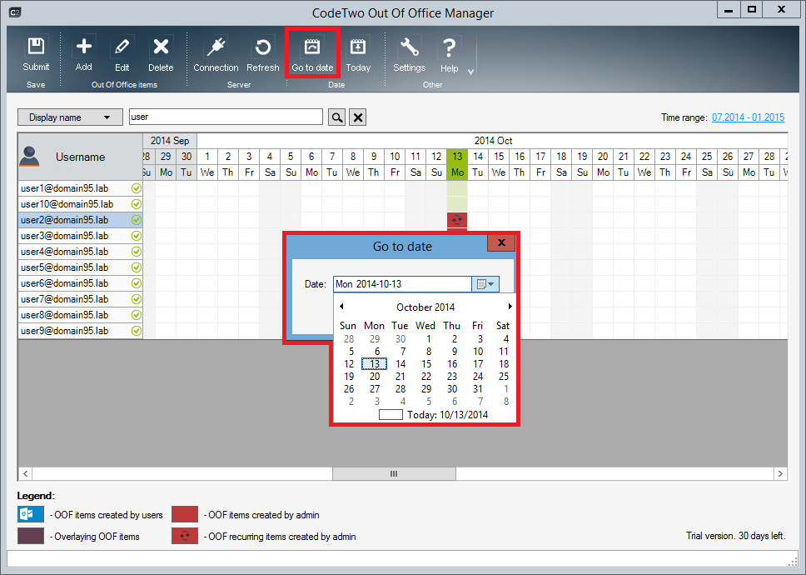Click the October 2014 month title
This screenshot has height=575, width=806.
click(x=425, y=307)
